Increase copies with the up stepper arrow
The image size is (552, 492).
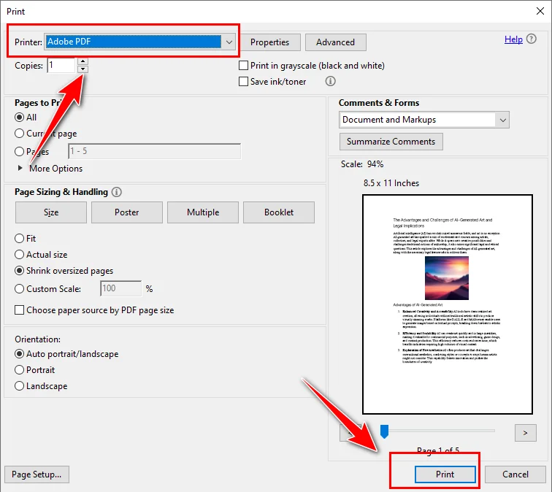83,61
